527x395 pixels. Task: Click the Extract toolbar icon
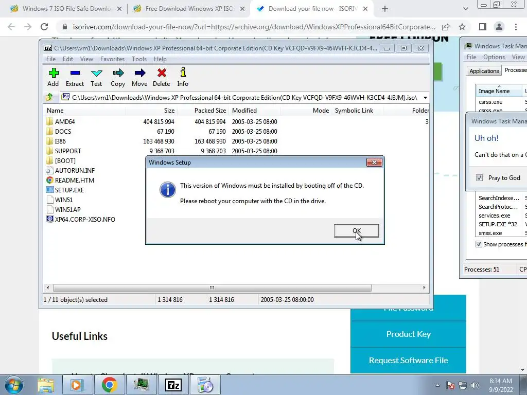click(75, 77)
